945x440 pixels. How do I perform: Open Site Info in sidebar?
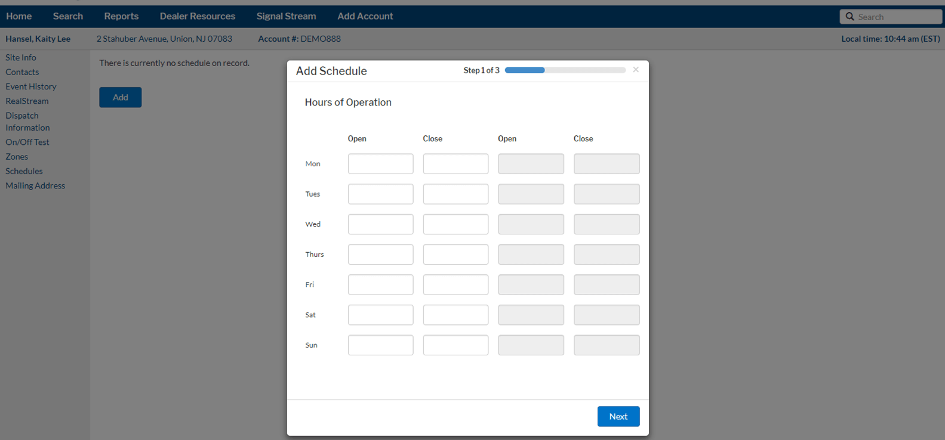pos(21,57)
